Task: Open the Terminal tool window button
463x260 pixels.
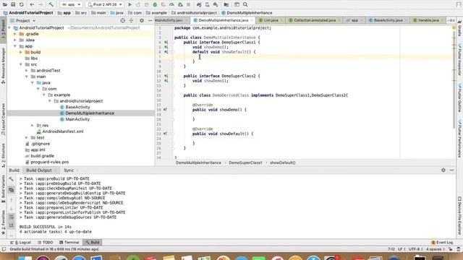Action: coord(69,243)
